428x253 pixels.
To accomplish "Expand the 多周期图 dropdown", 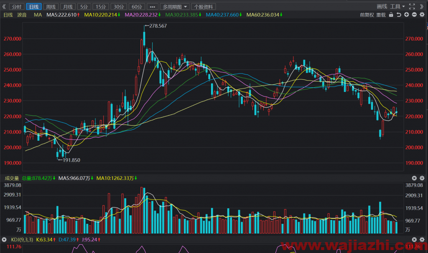I will coord(175,7).
